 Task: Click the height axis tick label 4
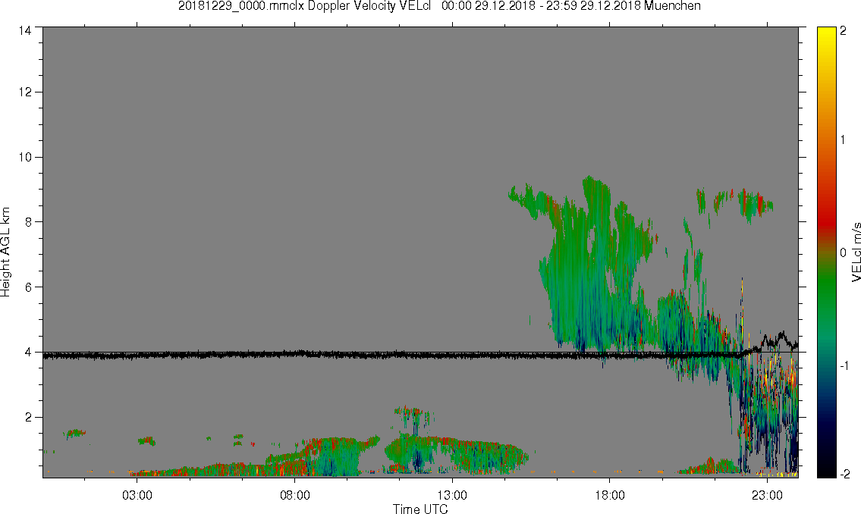(28, 353)
